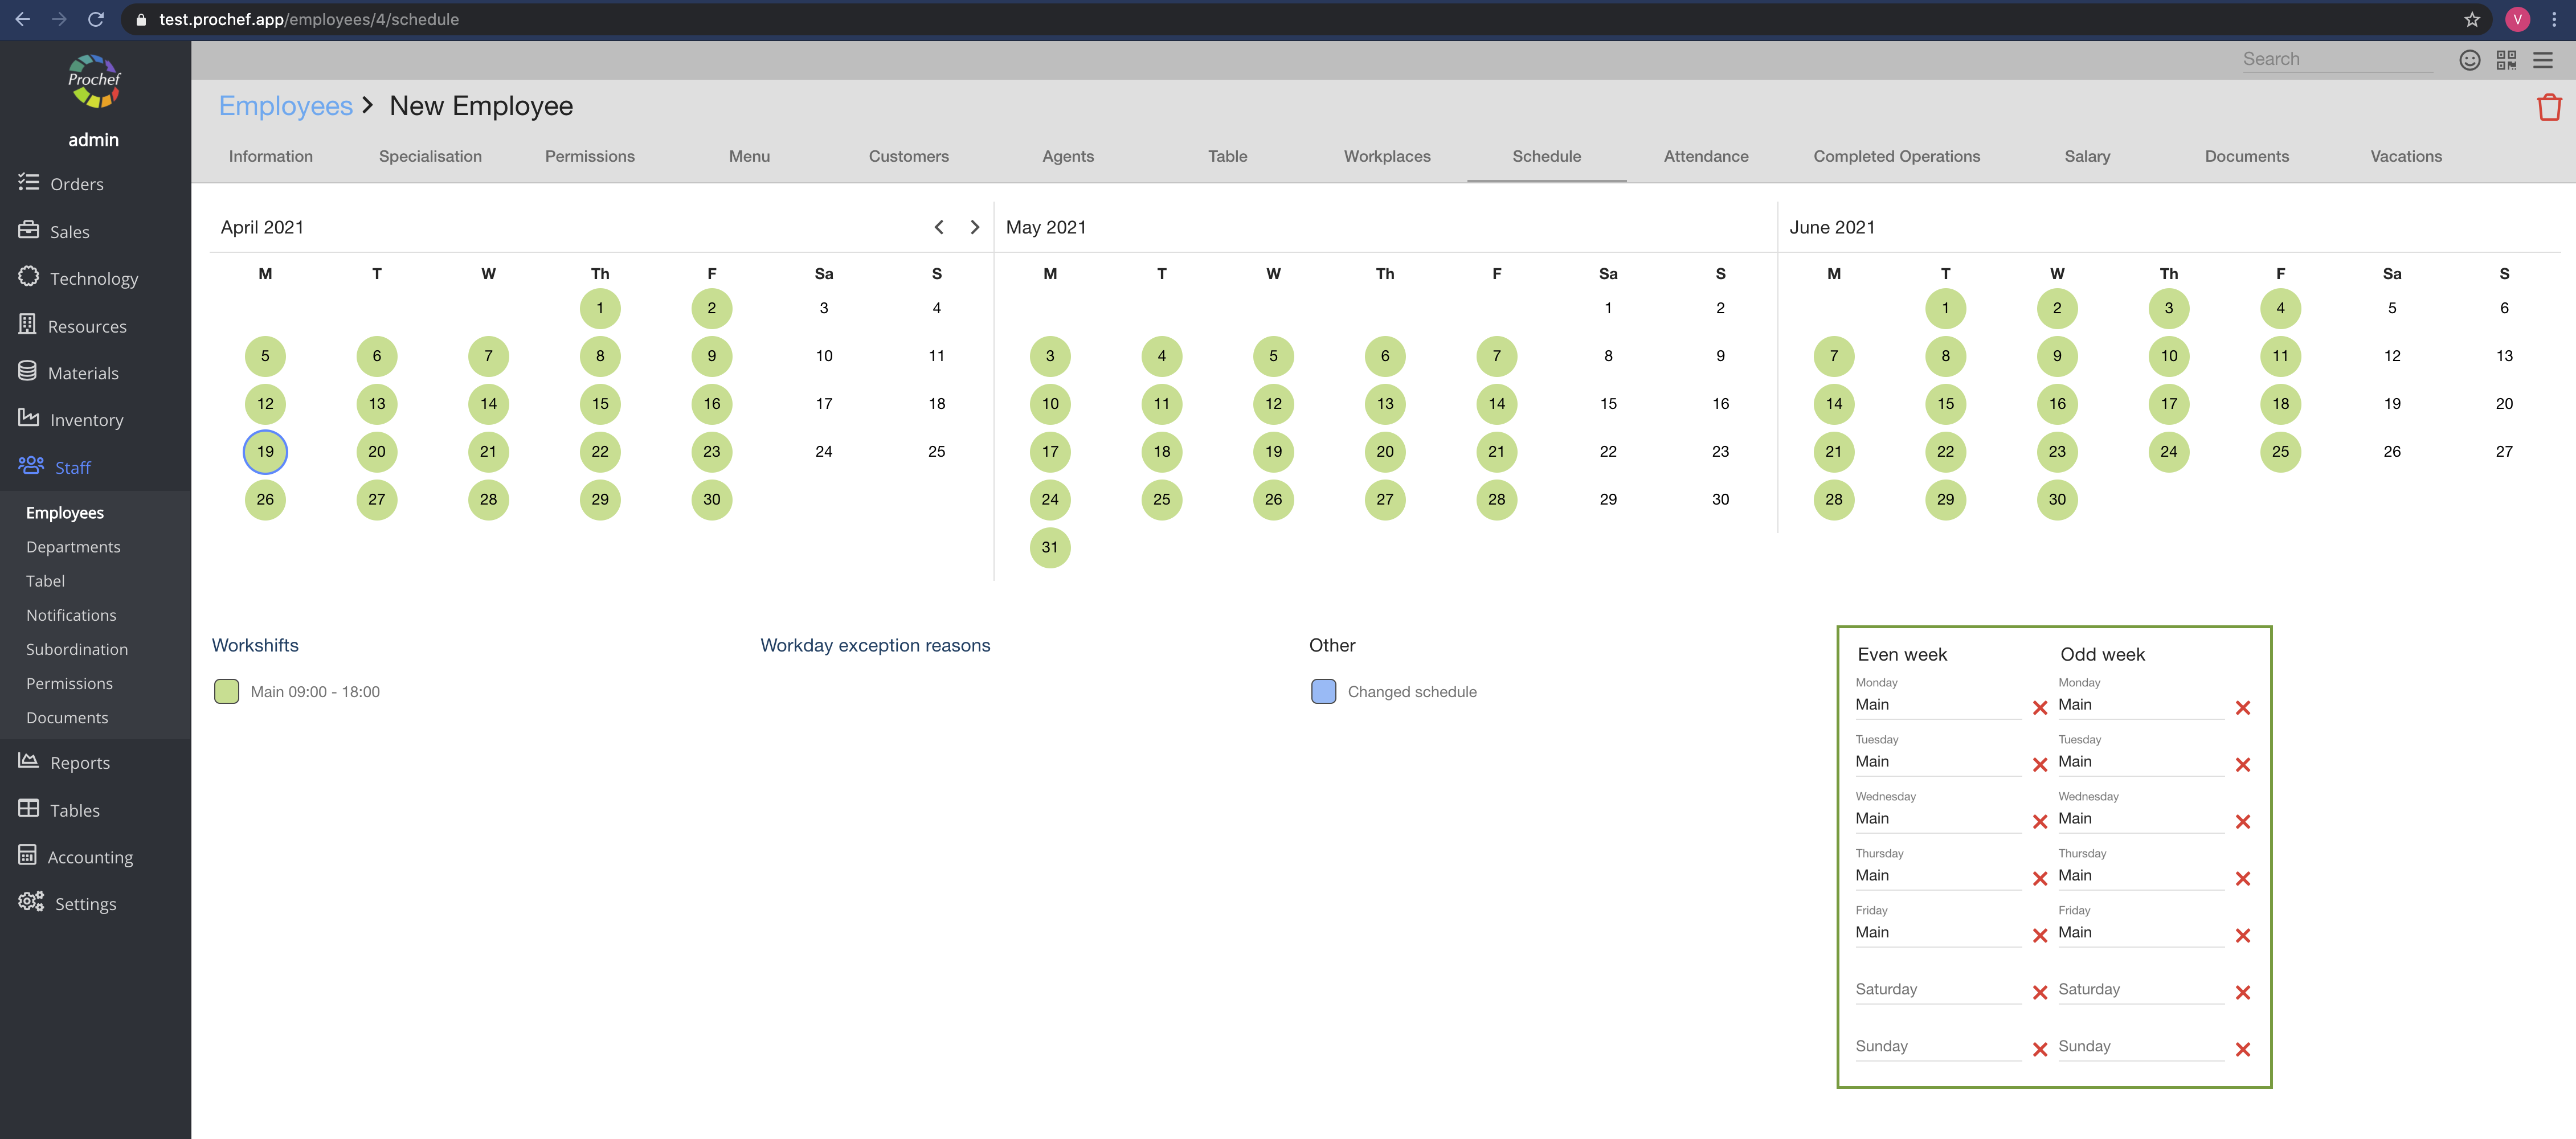
Task: Click the smiley face icon
Action: (x=2469, y=60)
